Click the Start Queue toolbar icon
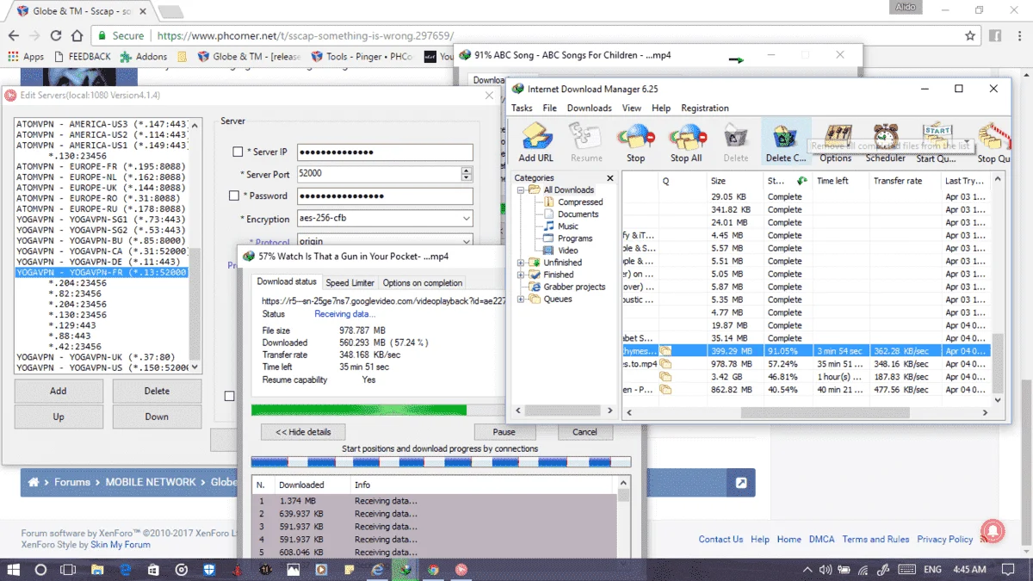 pyautogui.click(x=937, y=141)
